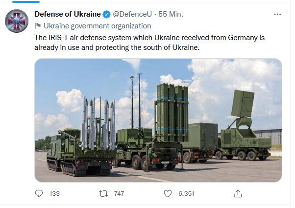
Task: Click the flag icon beside government label
Action: [38, 26]
